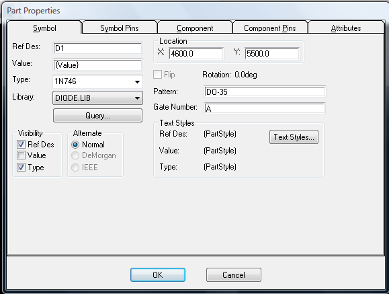Open the Text Styles... dialog button

(294, 137)
